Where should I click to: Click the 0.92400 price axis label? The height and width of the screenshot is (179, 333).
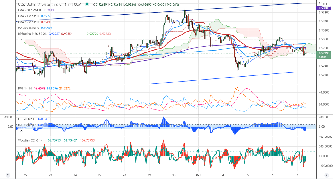point(324,66)
